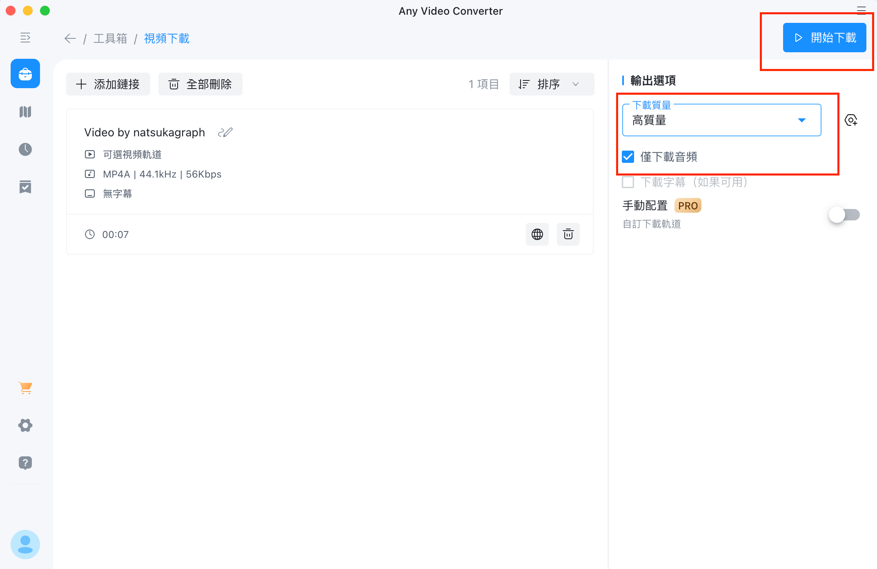Open the help question mark icon
The height and width of the screenshot is (569, 877).
click(x=25, y=463)
